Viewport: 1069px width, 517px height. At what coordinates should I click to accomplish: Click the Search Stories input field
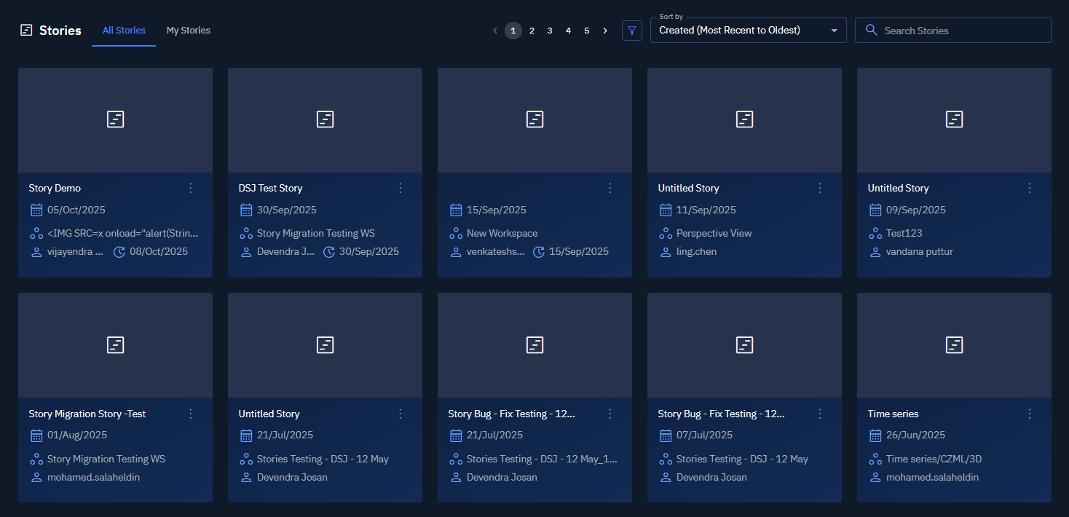pyautogui.click(x=961, y=31)
